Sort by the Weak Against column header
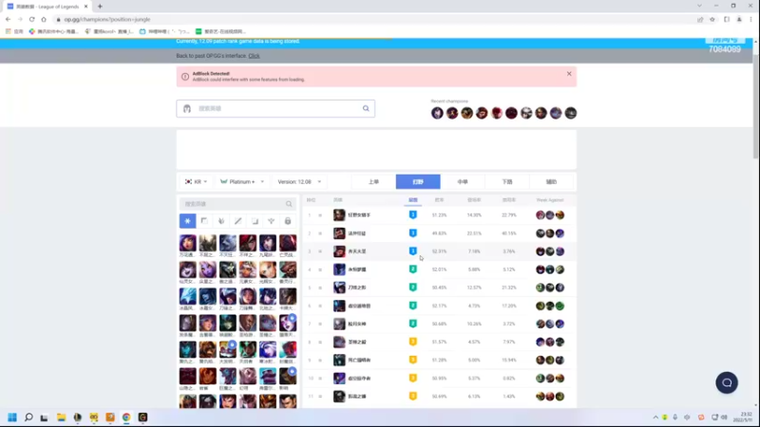 coord(550,200)
